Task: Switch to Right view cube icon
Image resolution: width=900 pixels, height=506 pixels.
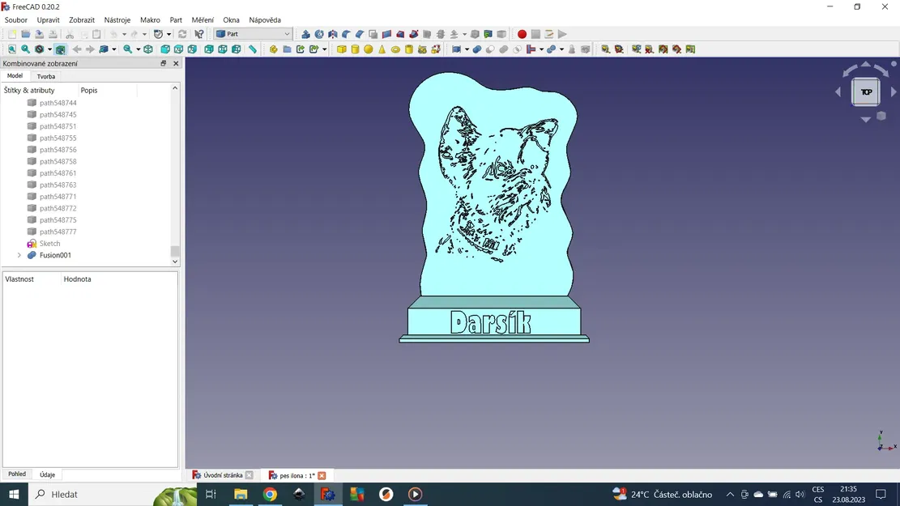Action: 192,49
